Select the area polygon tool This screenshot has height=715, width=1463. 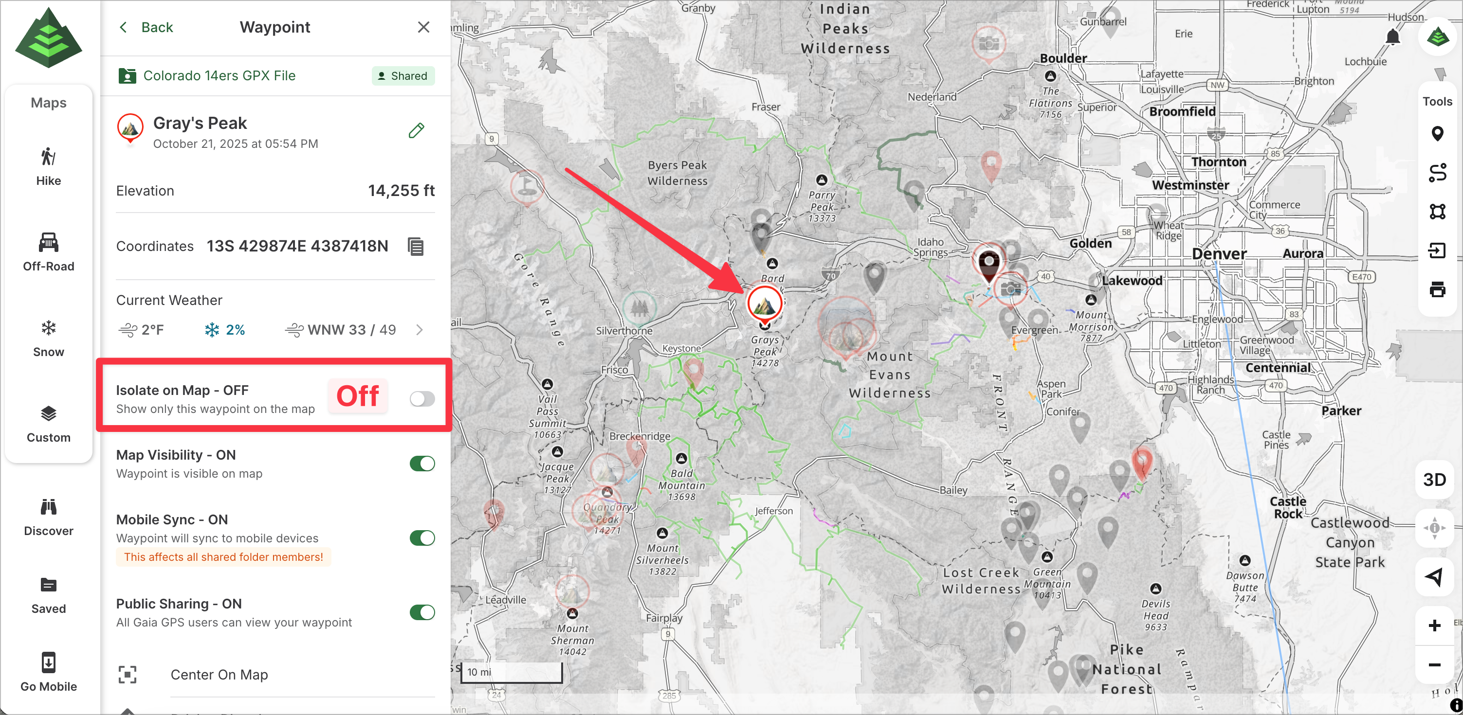click(x=1437, y=212)
